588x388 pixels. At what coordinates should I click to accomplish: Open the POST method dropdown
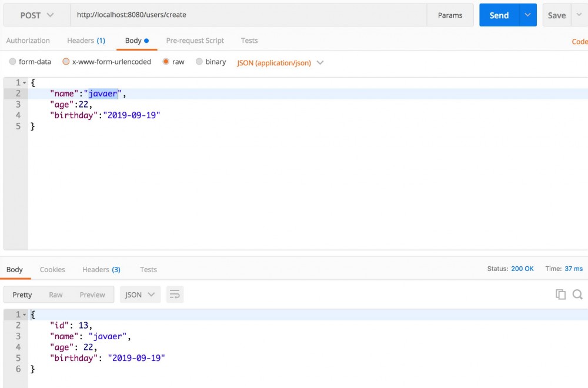36,15
